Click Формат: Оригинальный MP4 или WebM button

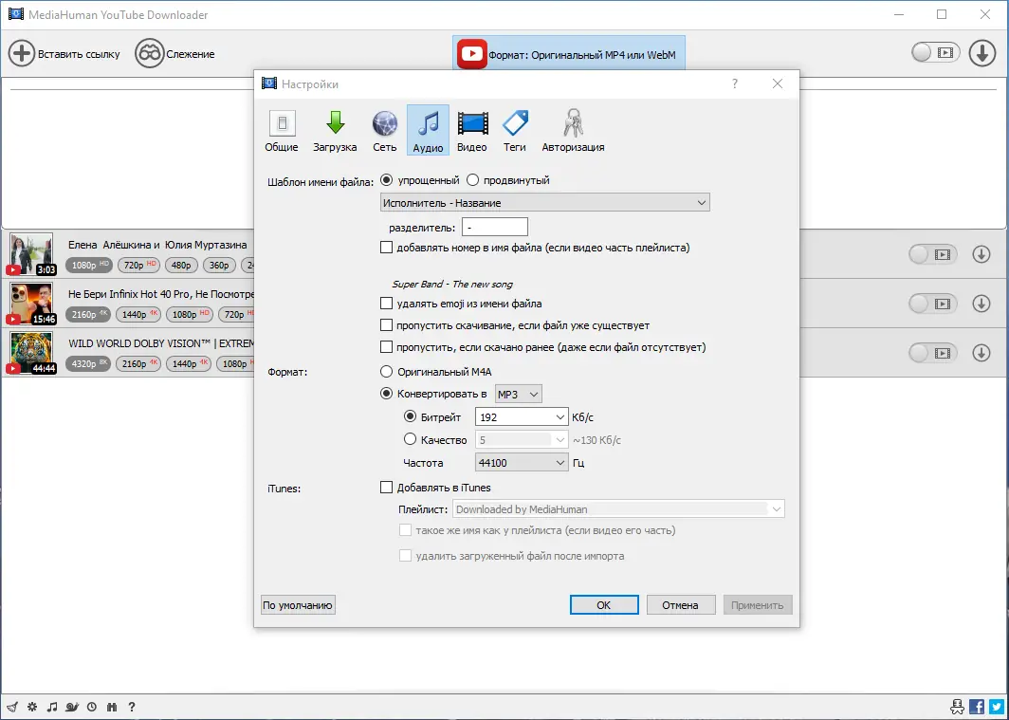[569, 54]
